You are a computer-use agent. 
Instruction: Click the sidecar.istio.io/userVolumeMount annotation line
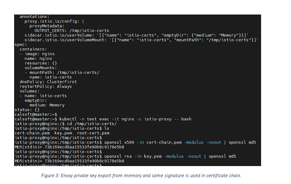point(141,40)
